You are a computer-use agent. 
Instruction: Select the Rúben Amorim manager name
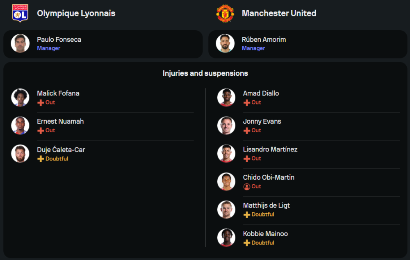264,40
